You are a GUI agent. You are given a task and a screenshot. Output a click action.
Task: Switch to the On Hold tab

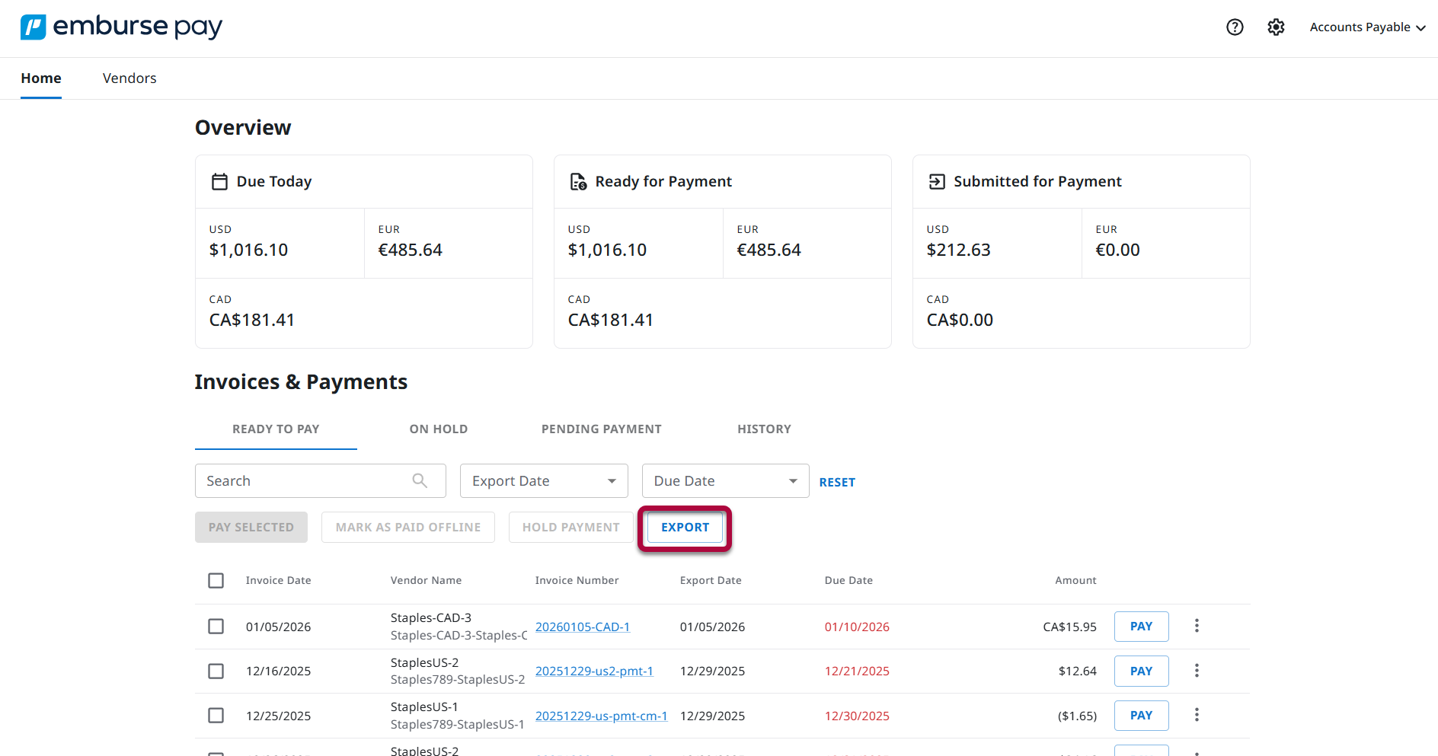pyautogui.click(x=439, y=429)
